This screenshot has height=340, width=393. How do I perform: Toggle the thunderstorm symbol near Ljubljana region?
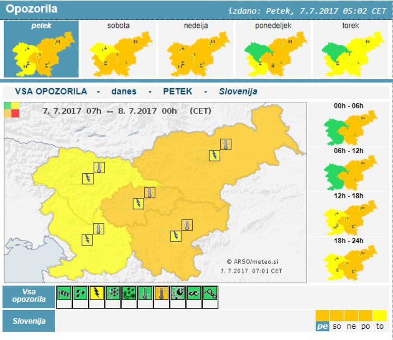pos(138,203)
